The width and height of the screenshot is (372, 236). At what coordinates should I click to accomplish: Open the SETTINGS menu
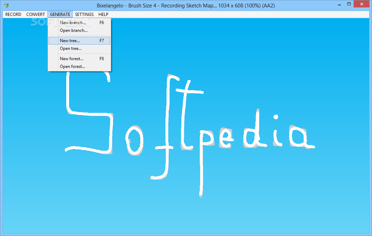point(84,15)
